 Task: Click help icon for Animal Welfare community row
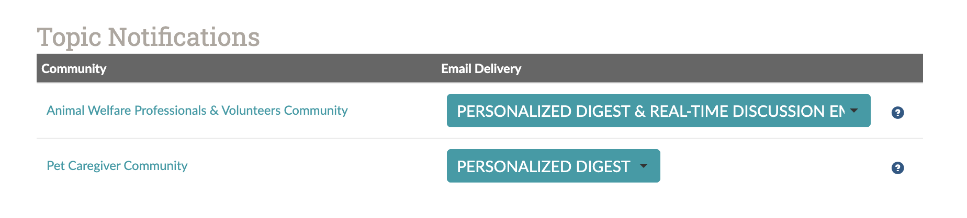coord(897,112)
